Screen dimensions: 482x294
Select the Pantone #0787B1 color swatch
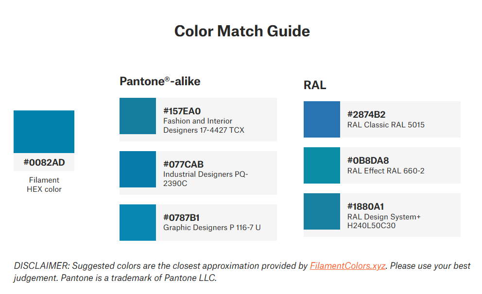coord(138,223)
